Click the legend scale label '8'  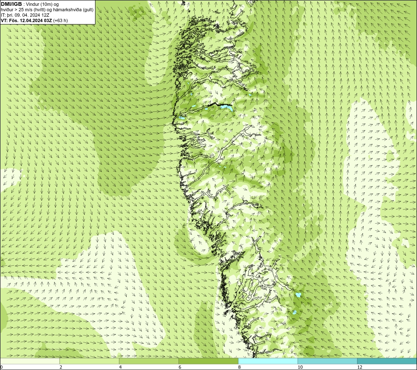pyautogui.click(x=240, y=367)
